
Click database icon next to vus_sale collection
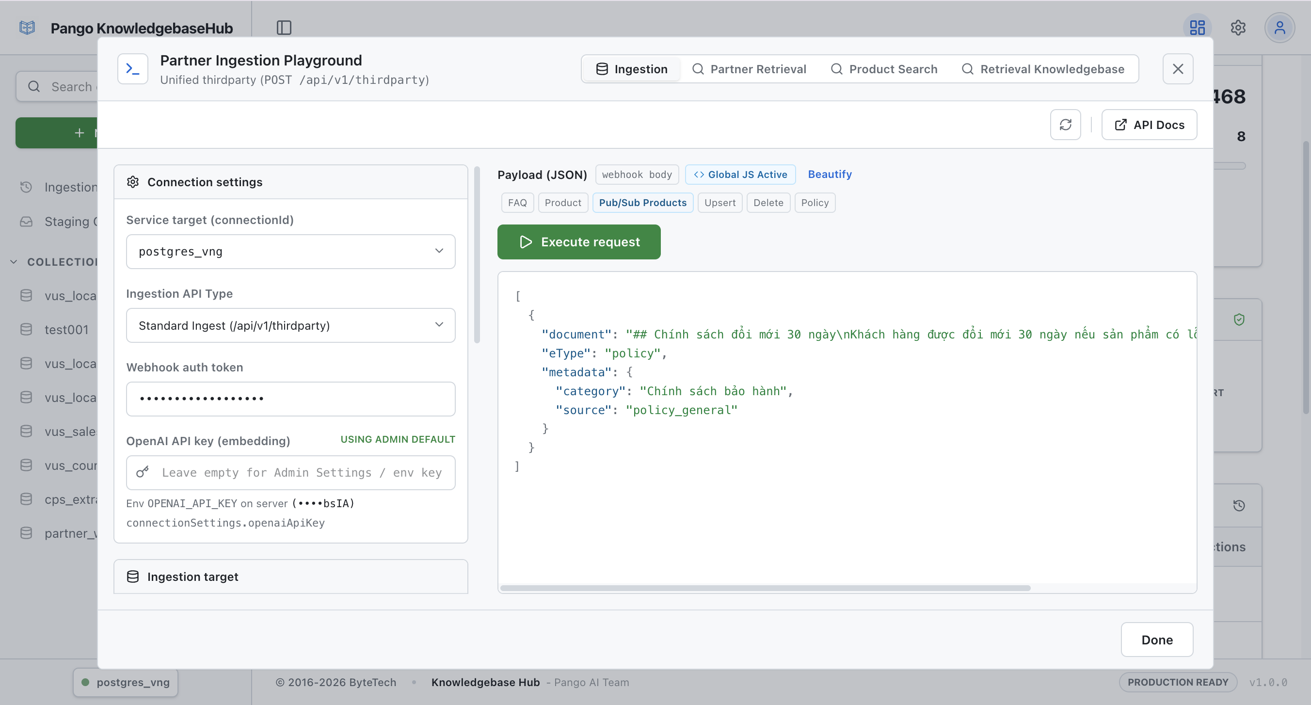[26, 431]
